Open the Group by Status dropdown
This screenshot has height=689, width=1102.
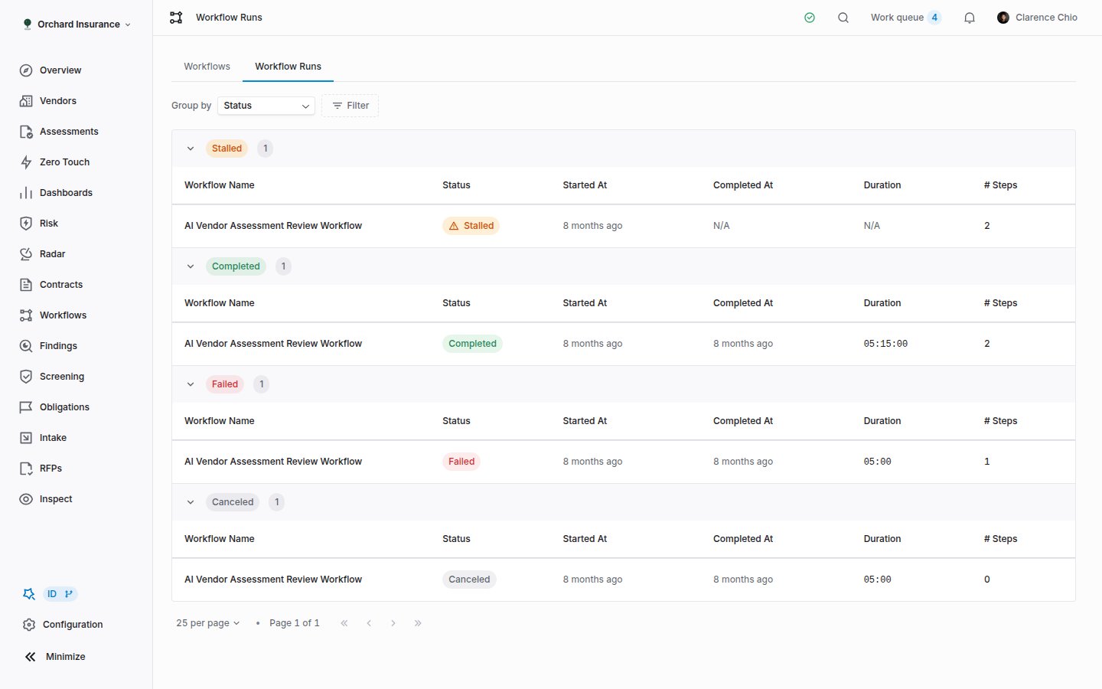(x=266, y=106)
